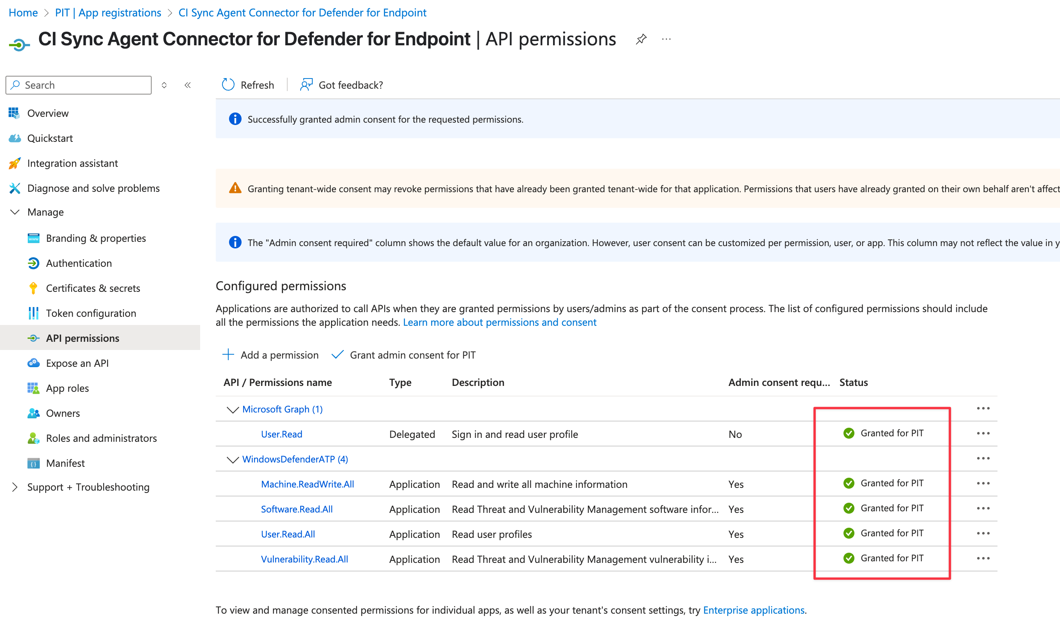This screenshot has width=1060, height=632.
Task: Click the checkmark icon for Grant admin consent
Action: 337,355
